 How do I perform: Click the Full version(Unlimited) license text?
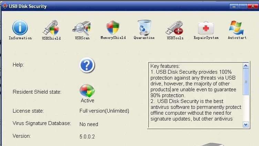tap(104, 111)
